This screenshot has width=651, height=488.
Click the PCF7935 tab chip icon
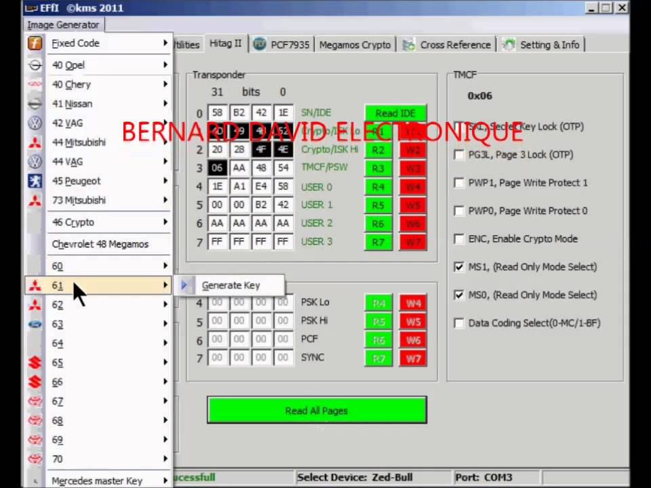(x=260, y=44)
